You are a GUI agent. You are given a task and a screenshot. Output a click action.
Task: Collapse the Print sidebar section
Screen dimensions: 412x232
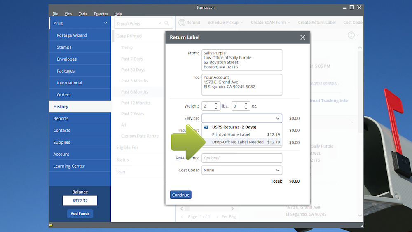[x=105, y=23]
